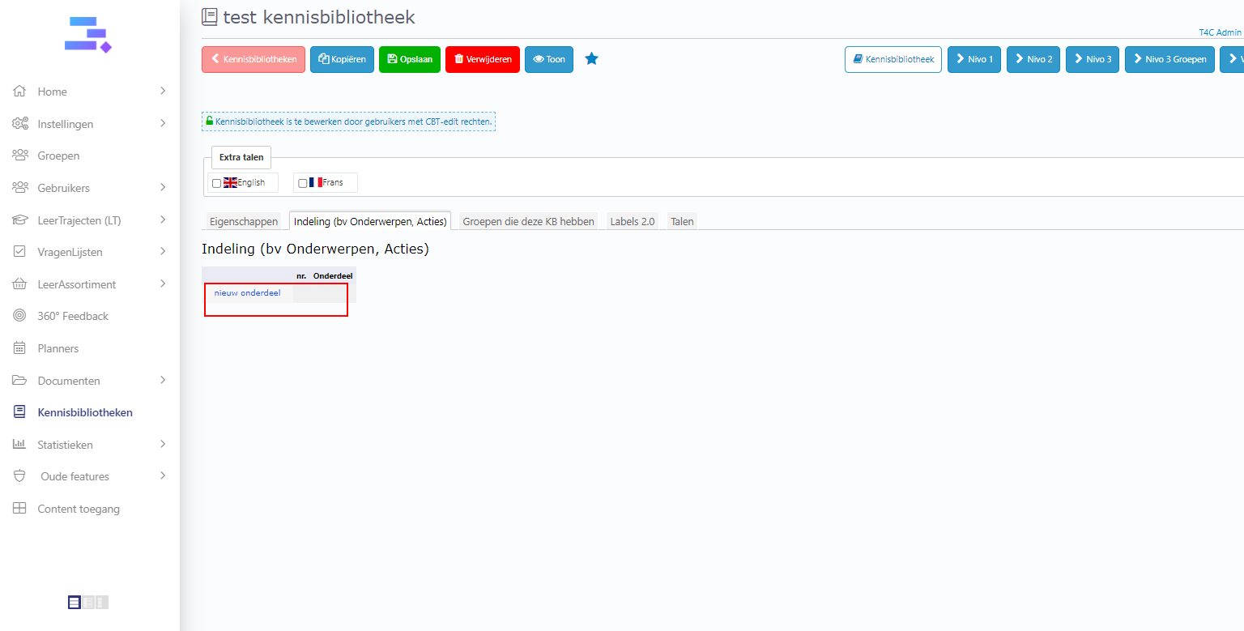Expand the Instellingen submenu arrow
Screen dimensions: 1244x631
click(162, 124)
